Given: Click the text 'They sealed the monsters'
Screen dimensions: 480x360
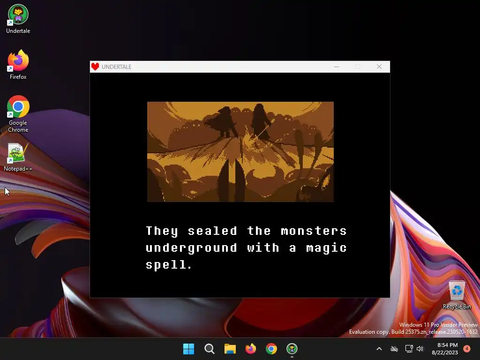Looking at the screenshot, I should (246, 231).
